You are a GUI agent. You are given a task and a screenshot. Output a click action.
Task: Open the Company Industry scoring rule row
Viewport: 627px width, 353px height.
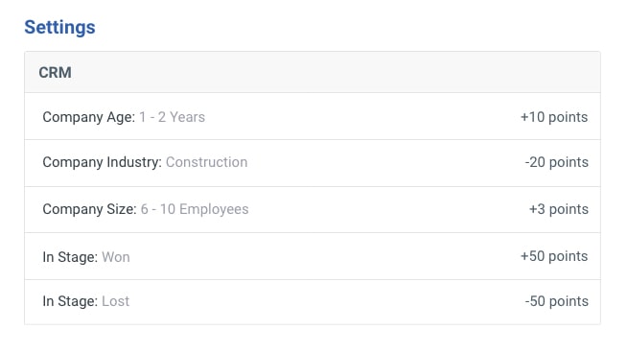[313, 163]
